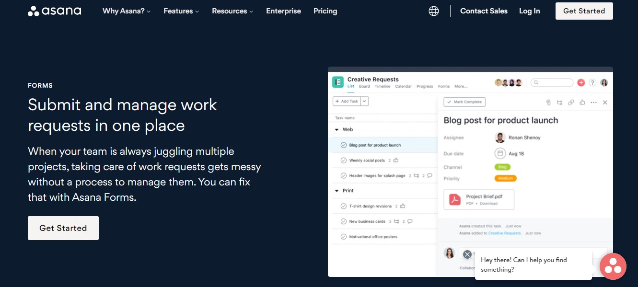Click the copy link icon in task pane
638x287 pixels.
(x=571, y=103)
